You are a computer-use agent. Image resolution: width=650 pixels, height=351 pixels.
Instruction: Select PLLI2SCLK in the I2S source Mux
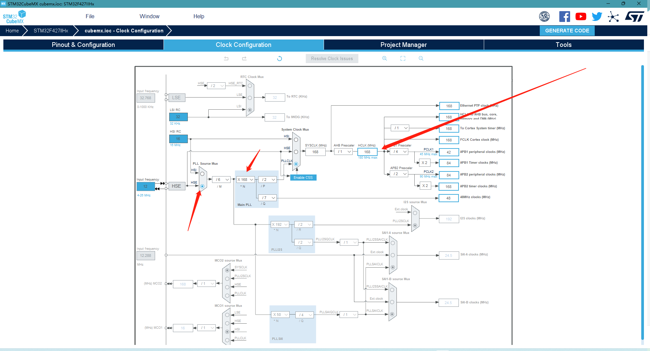[x=415, y=225]
